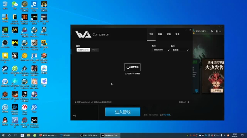The height and width of the screenshot is (138, 247).
Task: Click the blue 进入游戏 play button
Action: [x=123, y=112]
